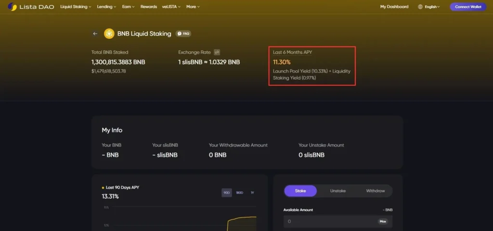Screen dimensions: 493x231
Task: Select the 90D chart range
Action: (x=226, y=193)
